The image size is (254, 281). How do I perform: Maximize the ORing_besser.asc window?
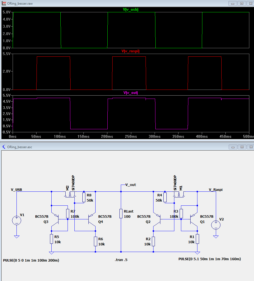tap(242, 147)
